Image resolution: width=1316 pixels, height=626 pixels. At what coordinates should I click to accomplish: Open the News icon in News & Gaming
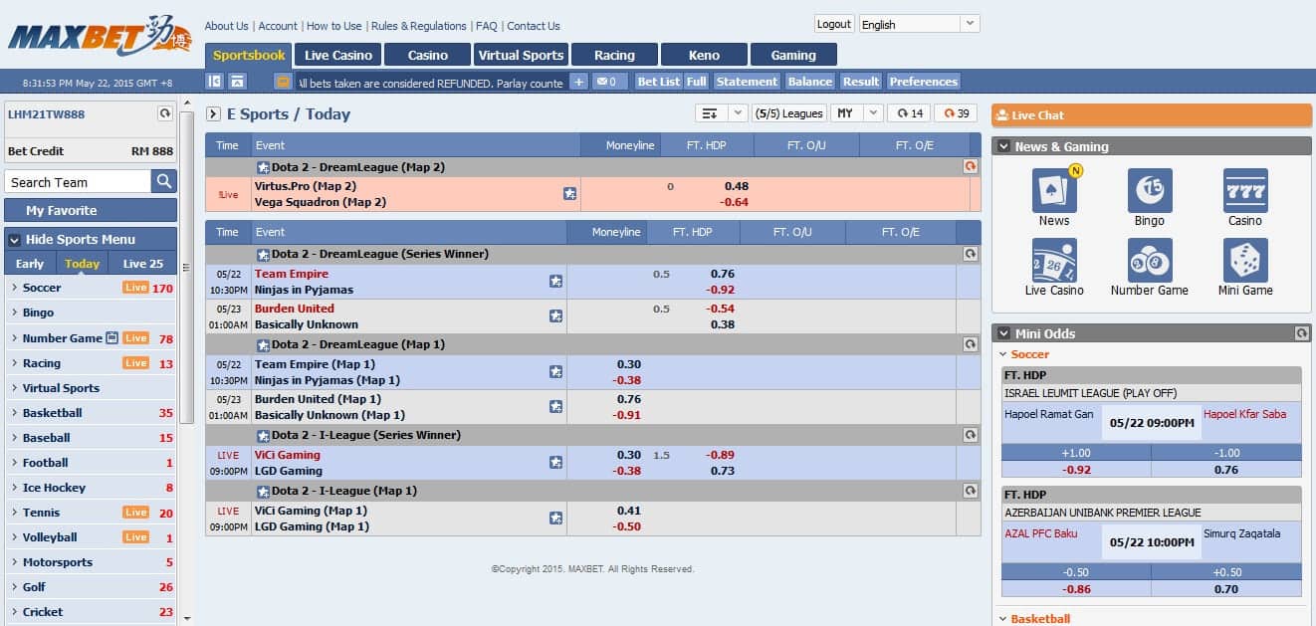click(1054, 190)
